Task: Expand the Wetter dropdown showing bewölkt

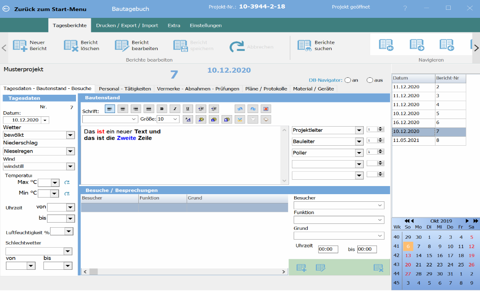Action: point(70,135)
